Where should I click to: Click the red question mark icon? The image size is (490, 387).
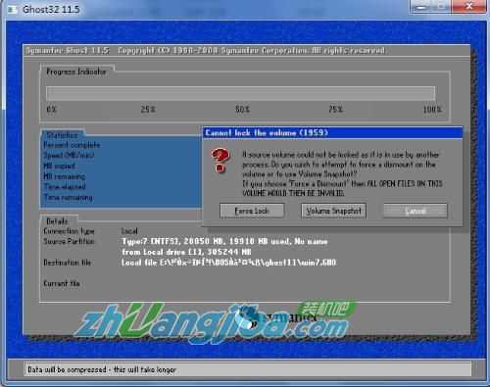220,160
